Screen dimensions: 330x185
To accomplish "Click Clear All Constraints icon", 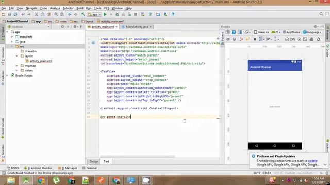I will coord(241,39).
